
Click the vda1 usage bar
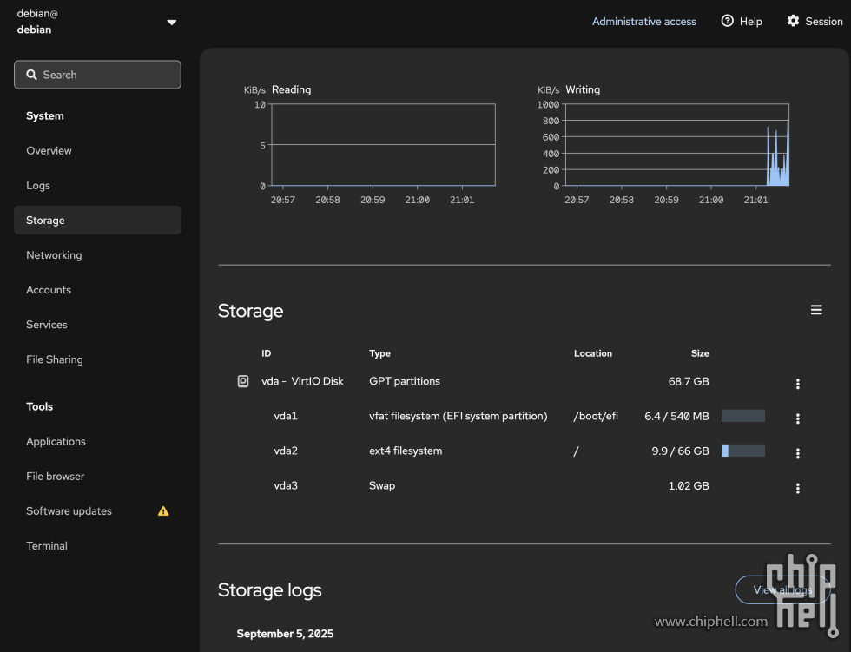[743, 416]
